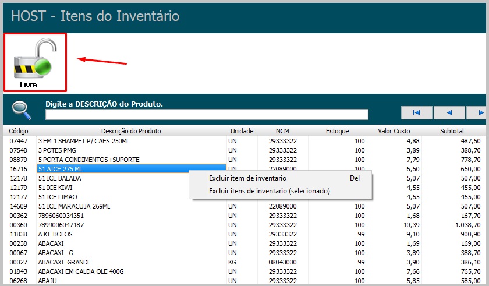
Task: Select row ABAJU
Action: tap(243, 281)
